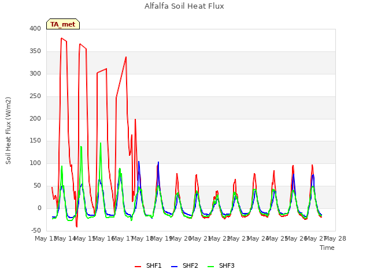Toggle SHF3 series in the legend
This screenshot has height=277, width=370.
(x=221, y=265)
